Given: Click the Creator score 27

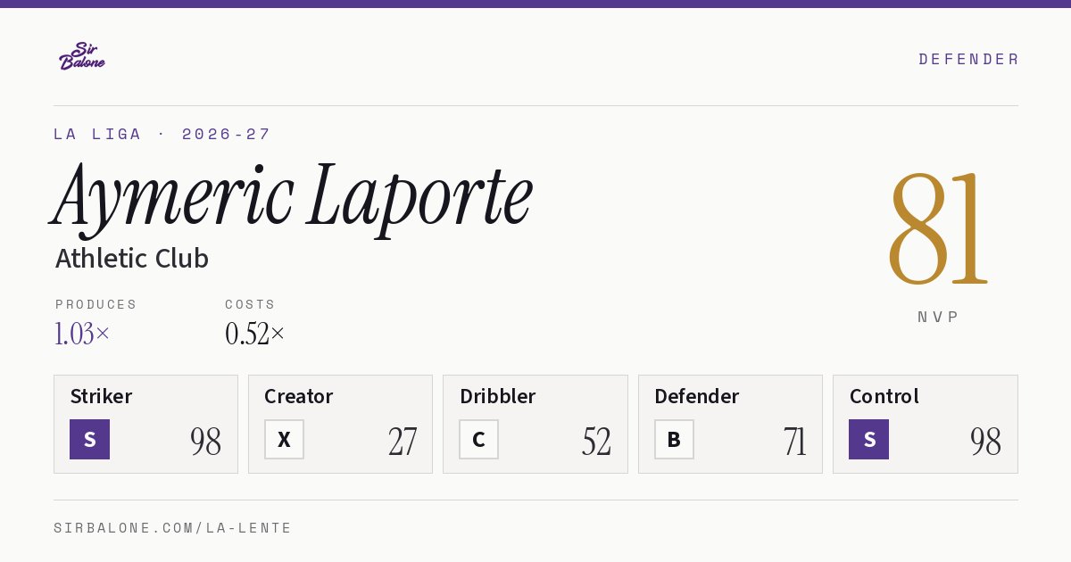Looking at the screenshot, I should [403, 442].
